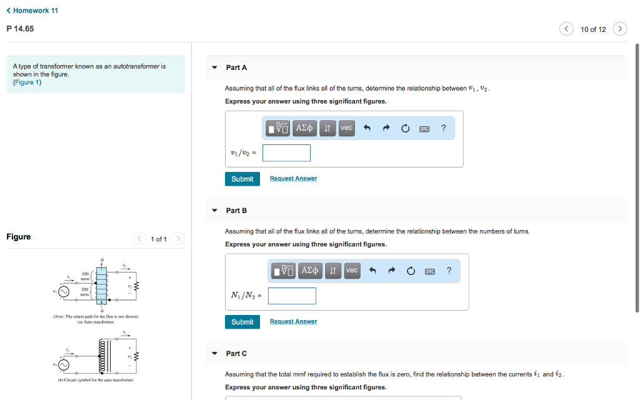Reset the Part A answer field
The width and height of the screenshot is (640, 400).
click(x=405, y=129)
